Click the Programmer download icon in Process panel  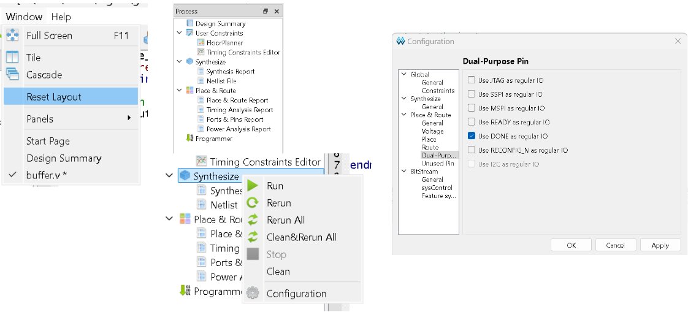tap(189, 139)
